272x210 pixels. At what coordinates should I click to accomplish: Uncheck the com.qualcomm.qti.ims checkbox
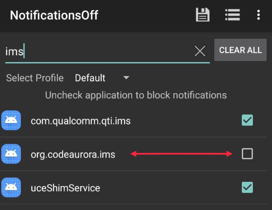(x=247, y=120)
